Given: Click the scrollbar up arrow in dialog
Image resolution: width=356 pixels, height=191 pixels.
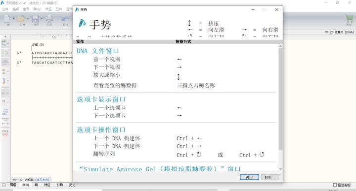Looking at the screenshot, I should pyautogui.click(x=280, y=46).
